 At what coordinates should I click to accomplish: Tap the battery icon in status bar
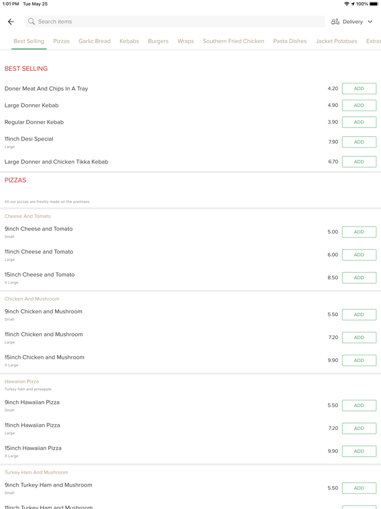374,4
